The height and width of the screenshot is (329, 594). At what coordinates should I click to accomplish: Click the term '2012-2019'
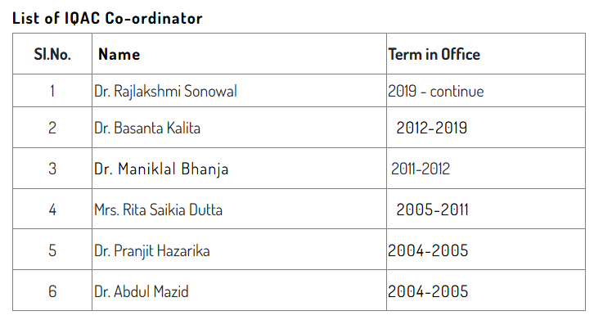pyautogui.click(x=431, y=128)
